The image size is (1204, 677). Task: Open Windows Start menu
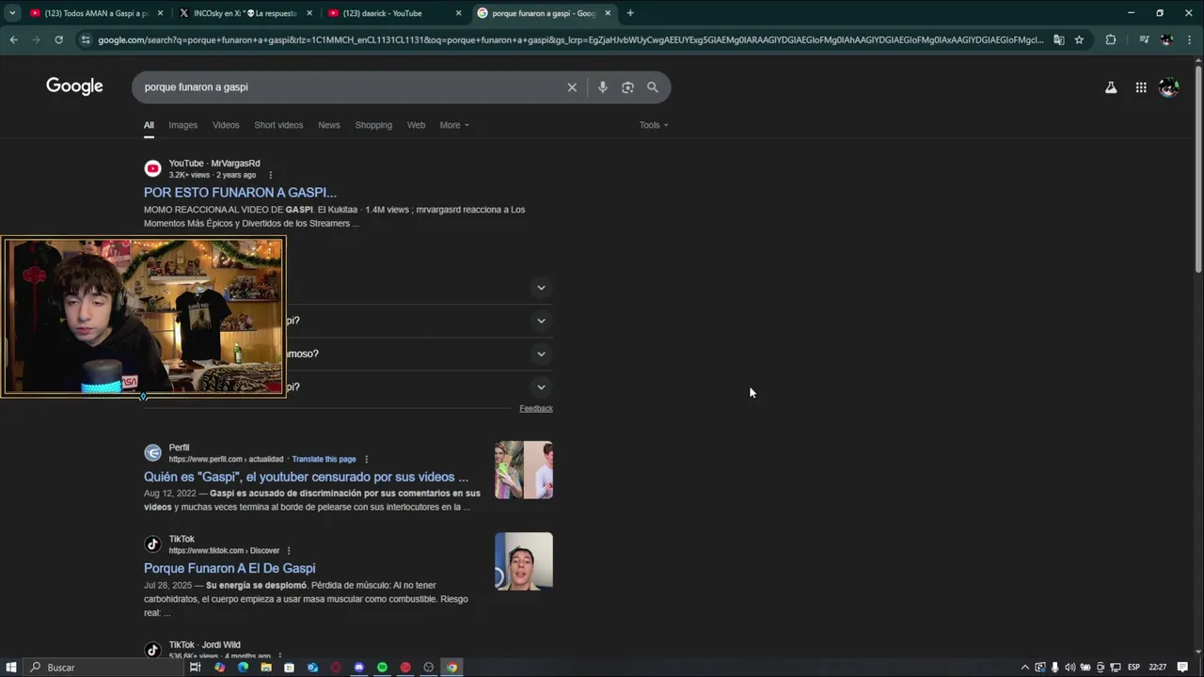pyautogui.click(x=12, y=668)
